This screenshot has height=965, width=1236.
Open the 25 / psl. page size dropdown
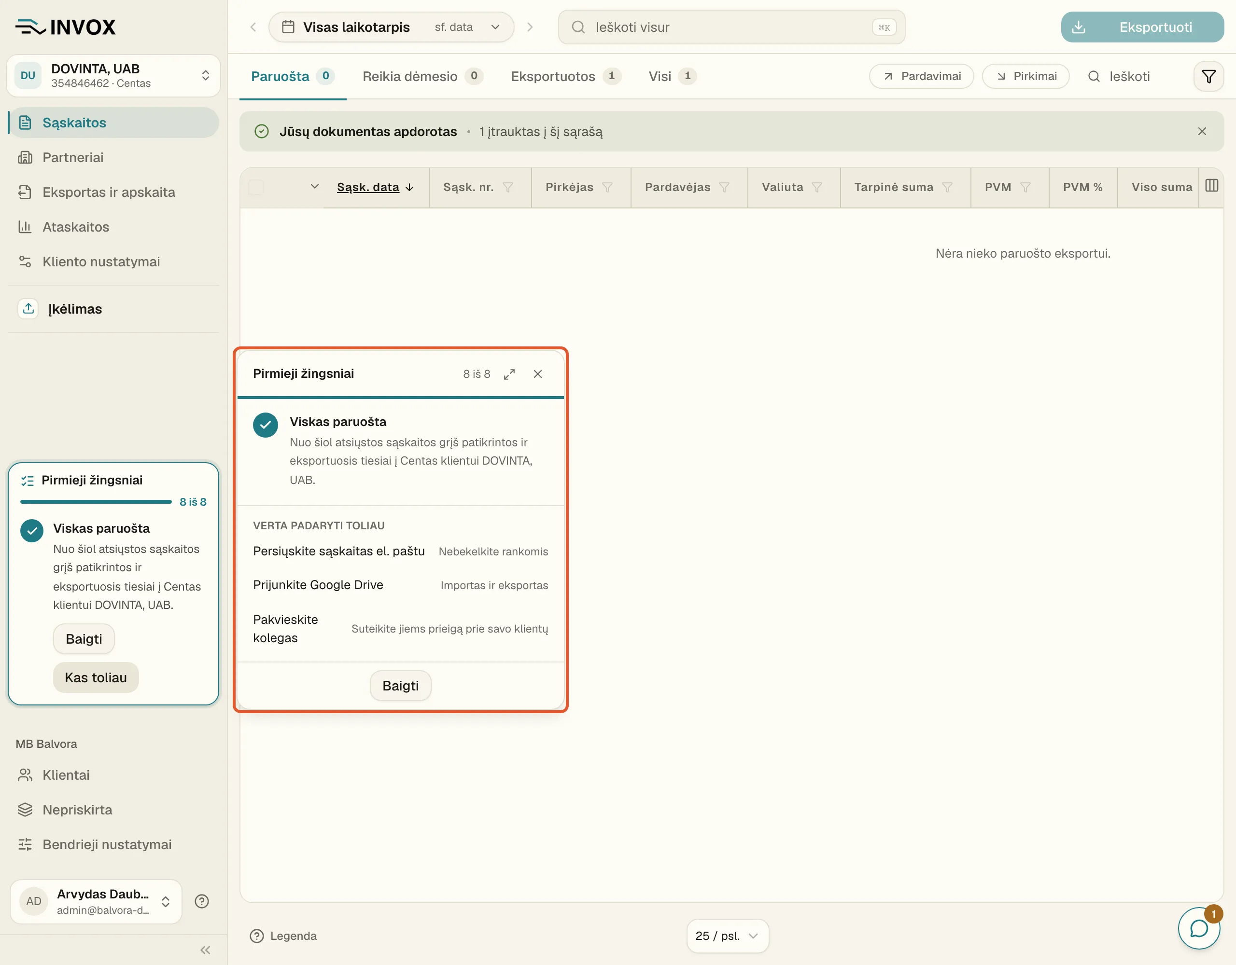(x=727, y=936)
